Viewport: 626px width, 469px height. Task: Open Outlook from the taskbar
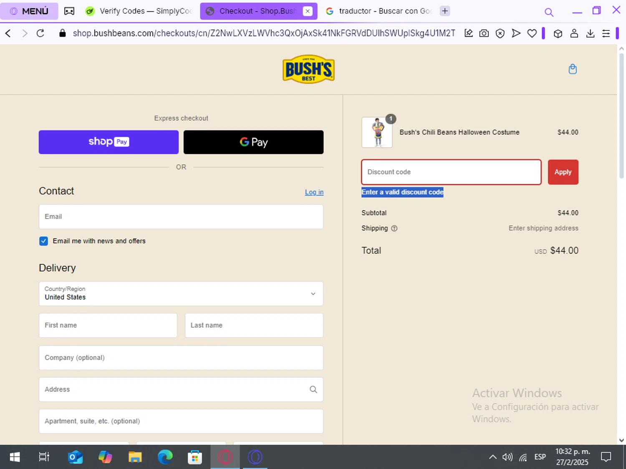[x=75, y=457]
